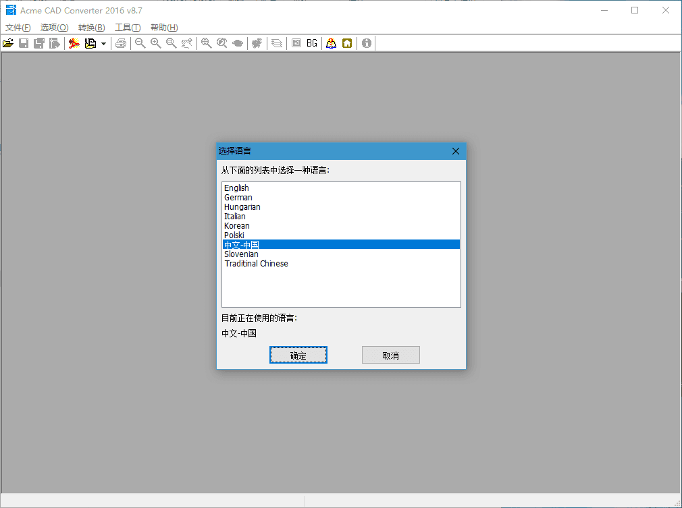Select Hungarian in the language list
The image size is (682, 508).
pyautogui.click(x=341, y=207)
